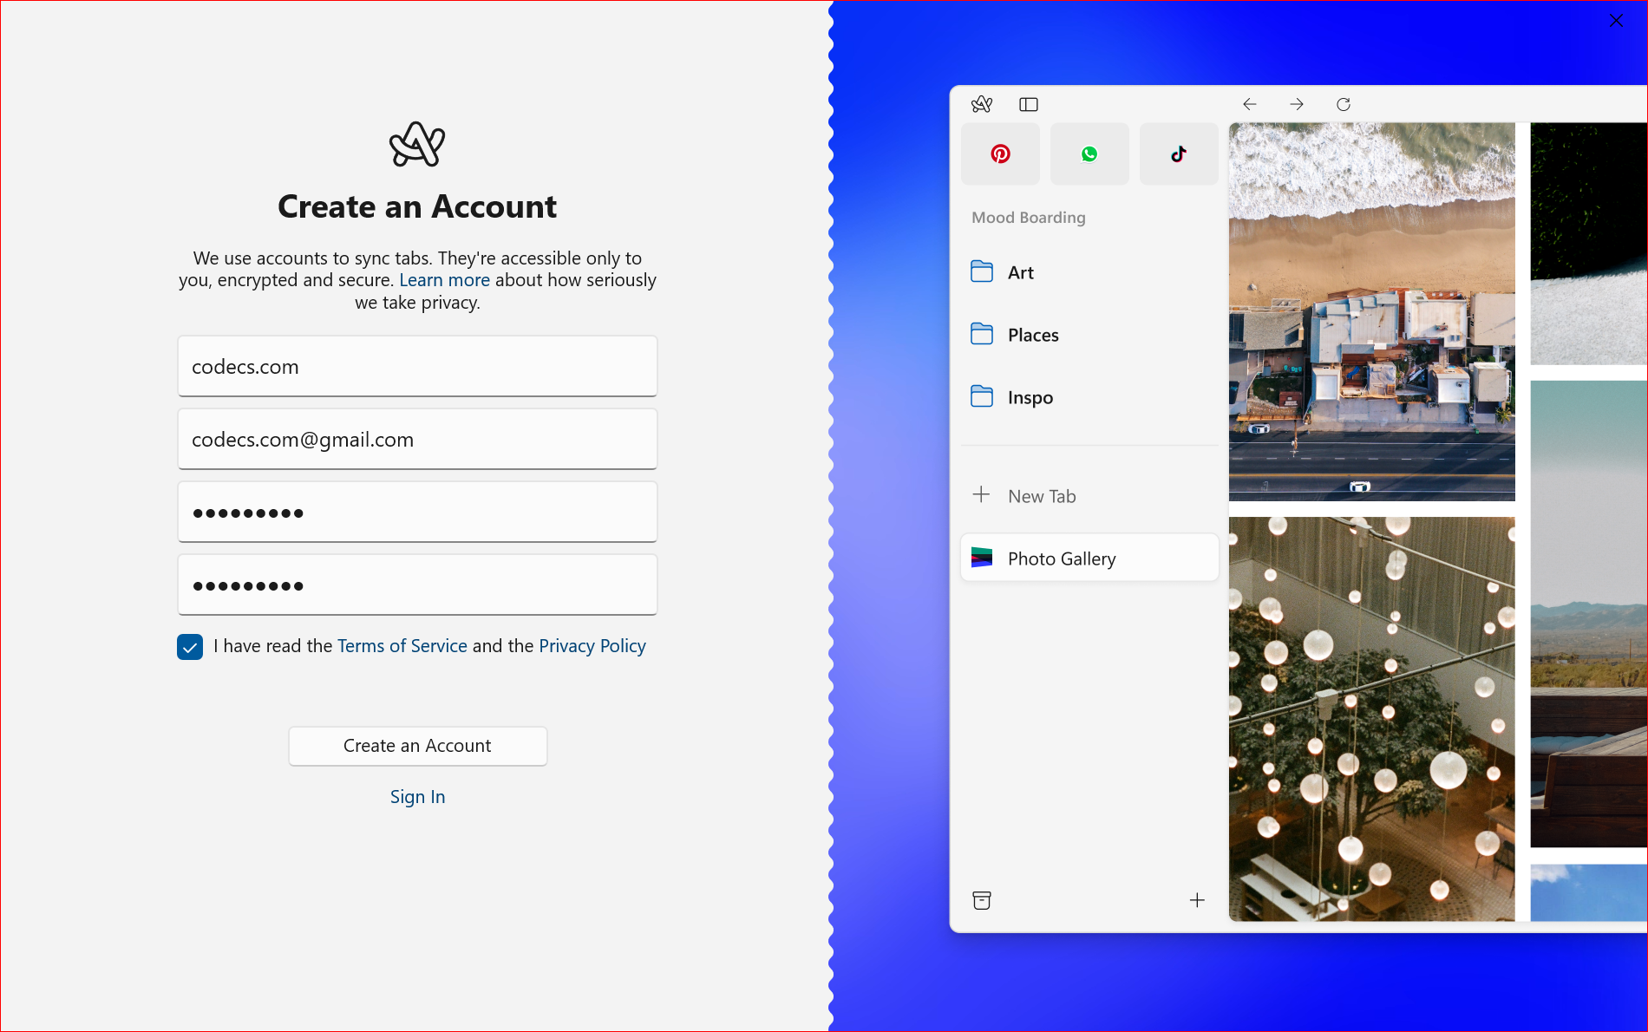The image size is (1648, 1032).
Task: Click the plus icon to add a tab
Action: click(1197, 900)
